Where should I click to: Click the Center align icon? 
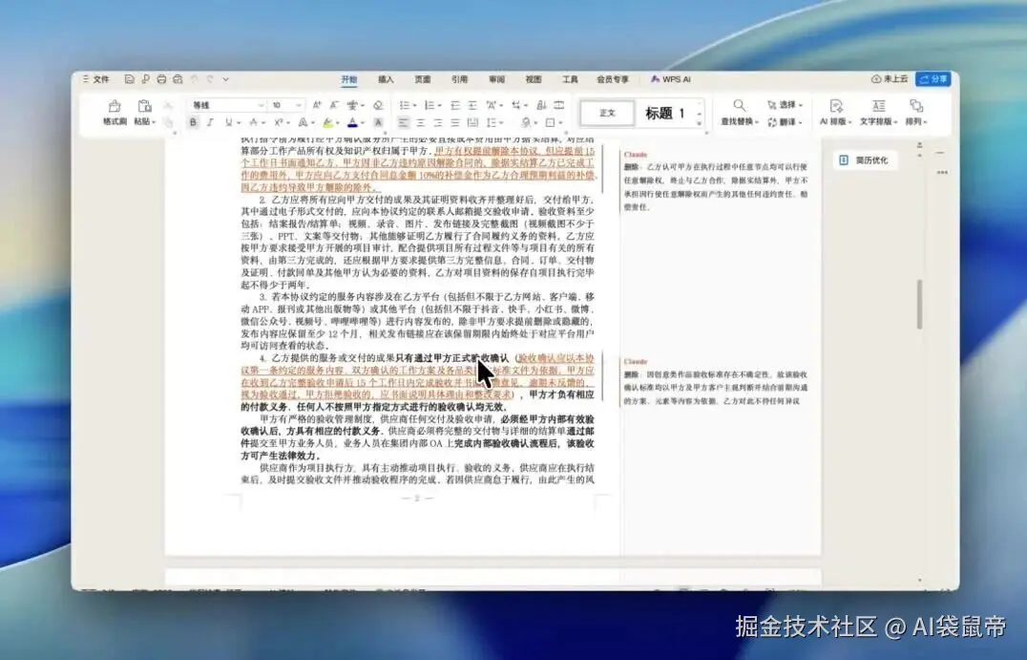(x=421, y=122)
